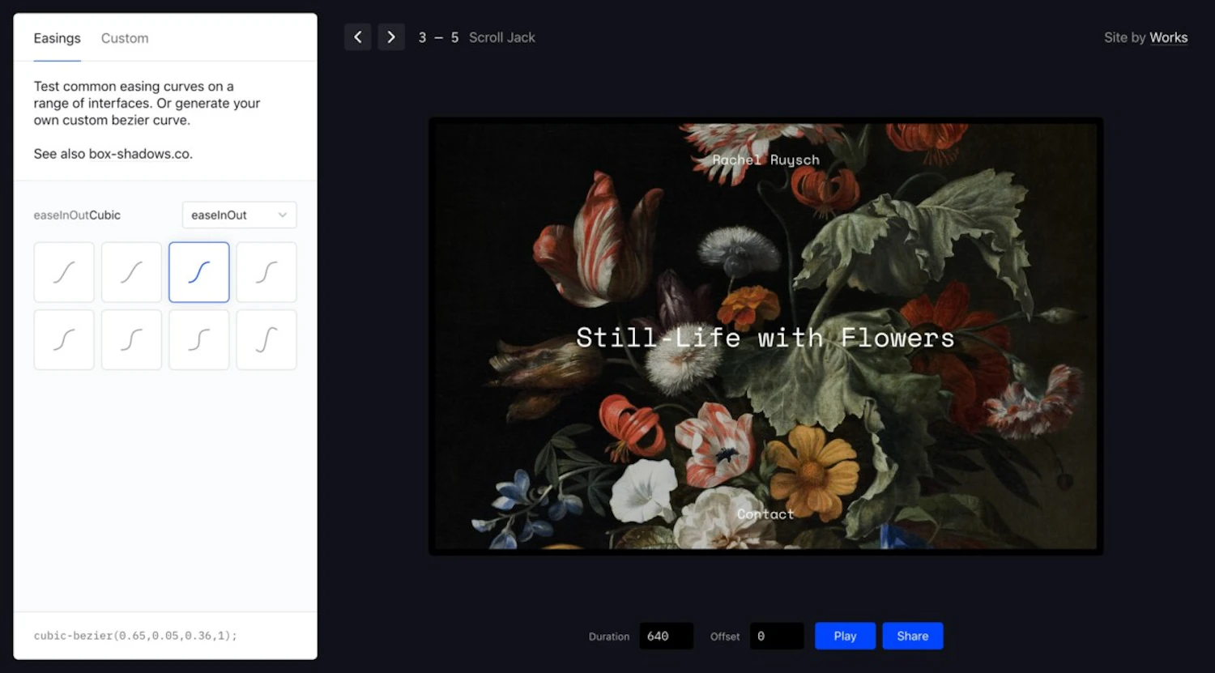Switch to the Easings tab
Viewport: 1215px width, 673px height.
click(x=57, y=38)
